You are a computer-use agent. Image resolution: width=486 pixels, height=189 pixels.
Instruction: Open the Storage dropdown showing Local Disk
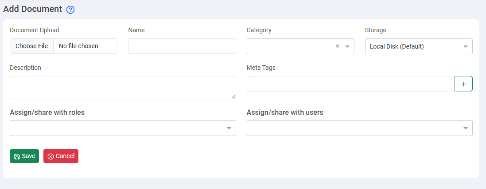(x=418, y=46)
